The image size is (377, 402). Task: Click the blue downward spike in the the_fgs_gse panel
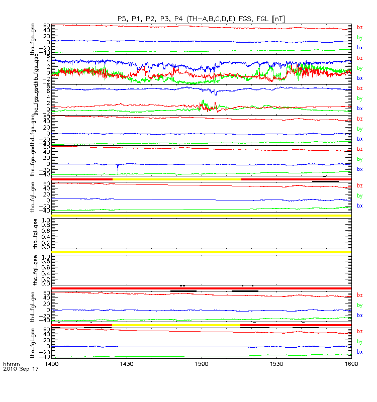click(118, 168)
